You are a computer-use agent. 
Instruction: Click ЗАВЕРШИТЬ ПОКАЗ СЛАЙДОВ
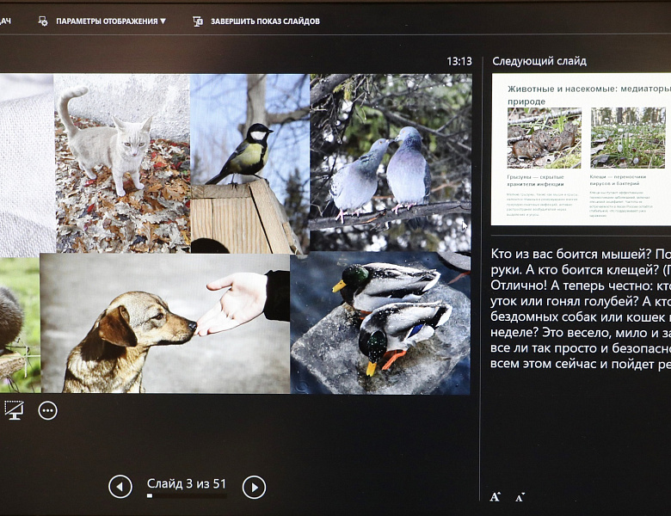(x=265, y=21)
